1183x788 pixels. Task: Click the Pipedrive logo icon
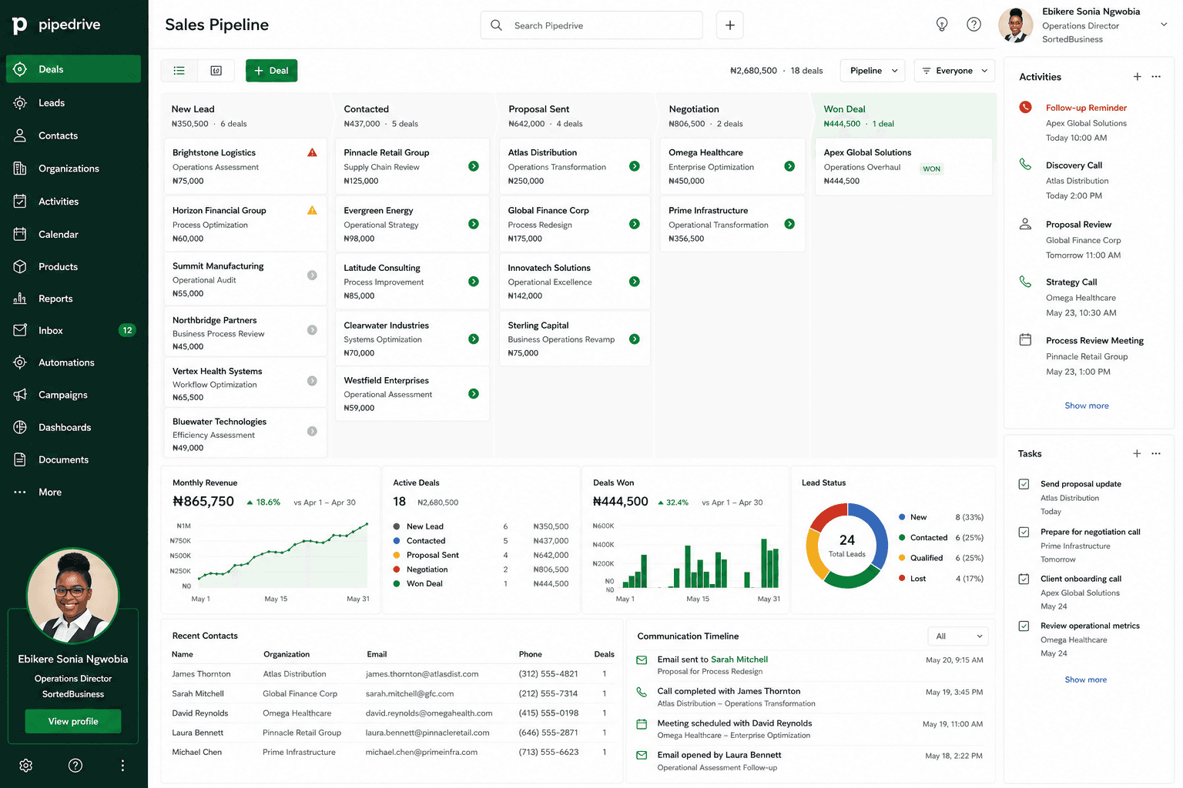click(19, 25)
